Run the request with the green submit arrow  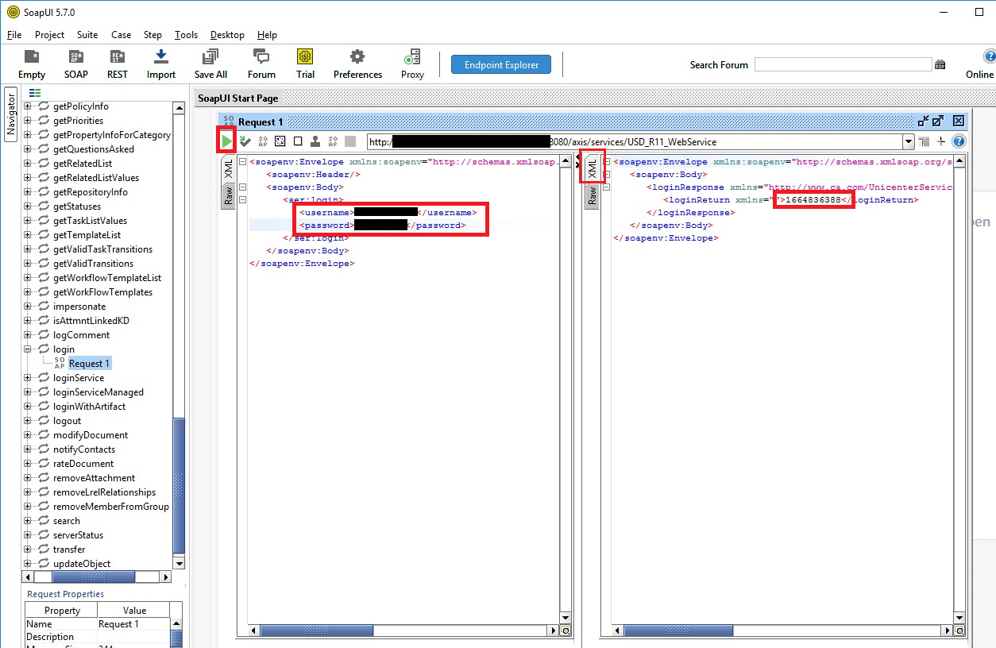[227, 141]
